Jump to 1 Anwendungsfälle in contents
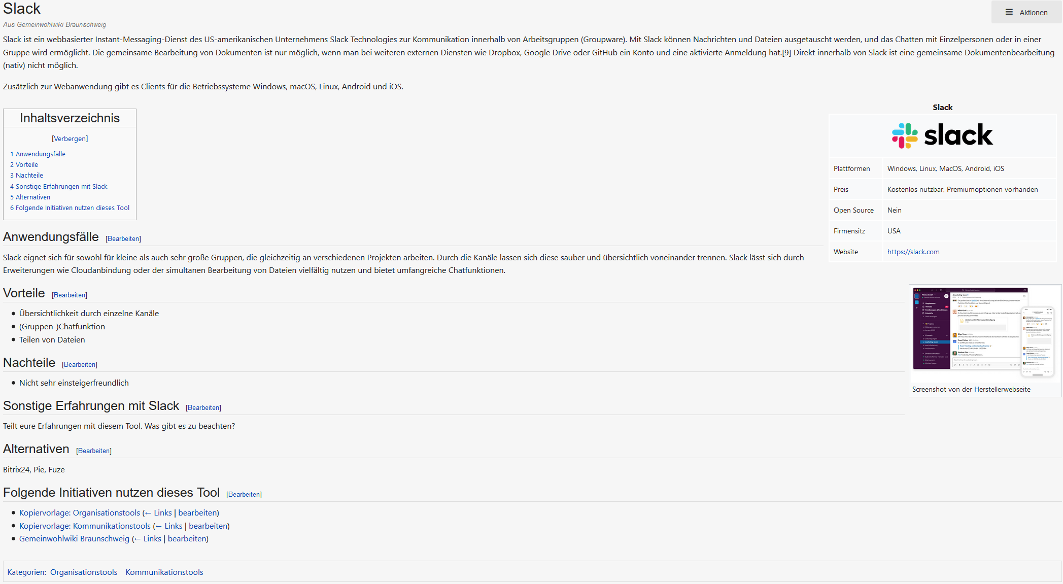Screen dimensions: 1063x584 click(38, 154)
